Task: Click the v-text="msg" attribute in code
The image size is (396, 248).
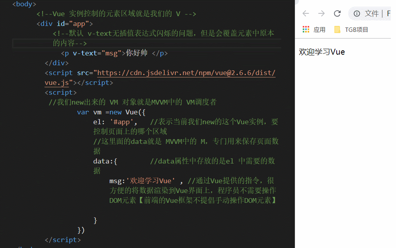Action: point(97,53)
